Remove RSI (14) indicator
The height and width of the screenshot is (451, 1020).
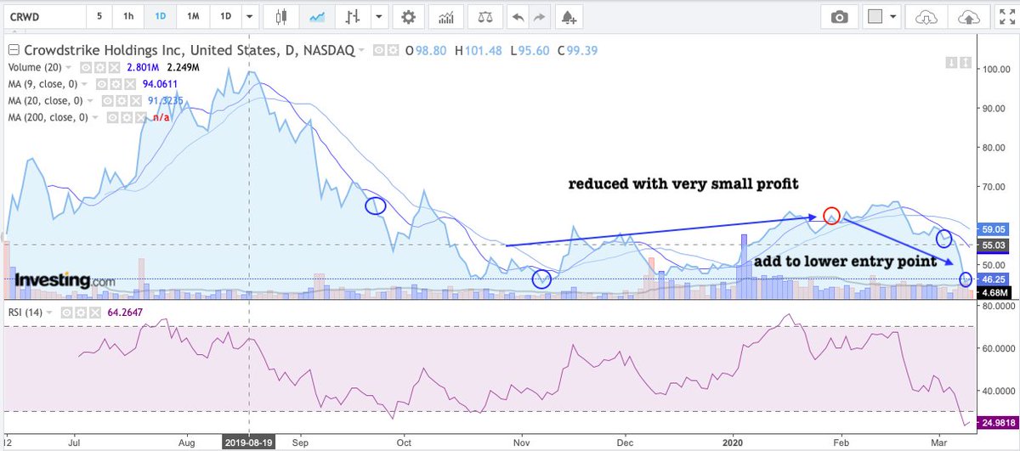tap(97, 313)
